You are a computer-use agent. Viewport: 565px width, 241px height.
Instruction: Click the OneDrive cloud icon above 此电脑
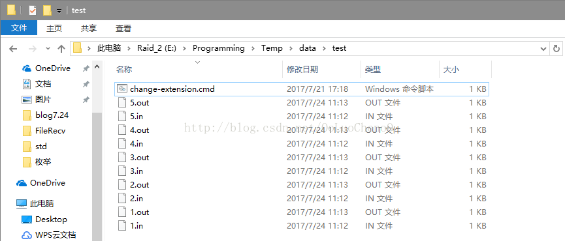[22, 183]
